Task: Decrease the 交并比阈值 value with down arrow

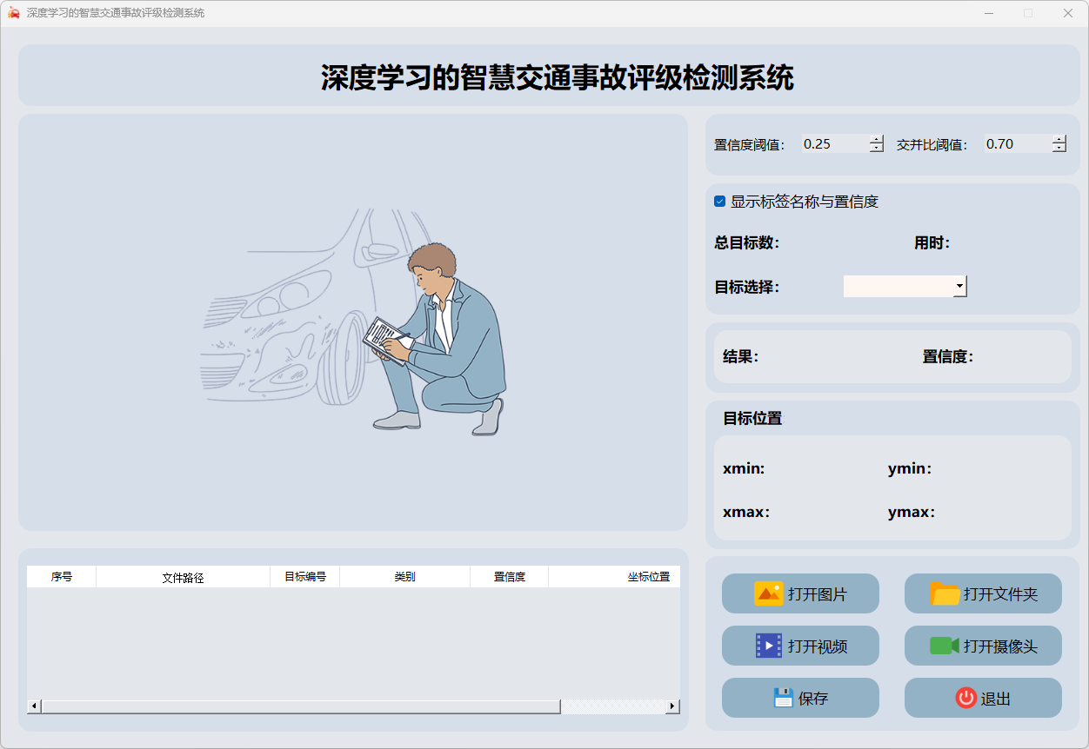Action: [1059, 149]
